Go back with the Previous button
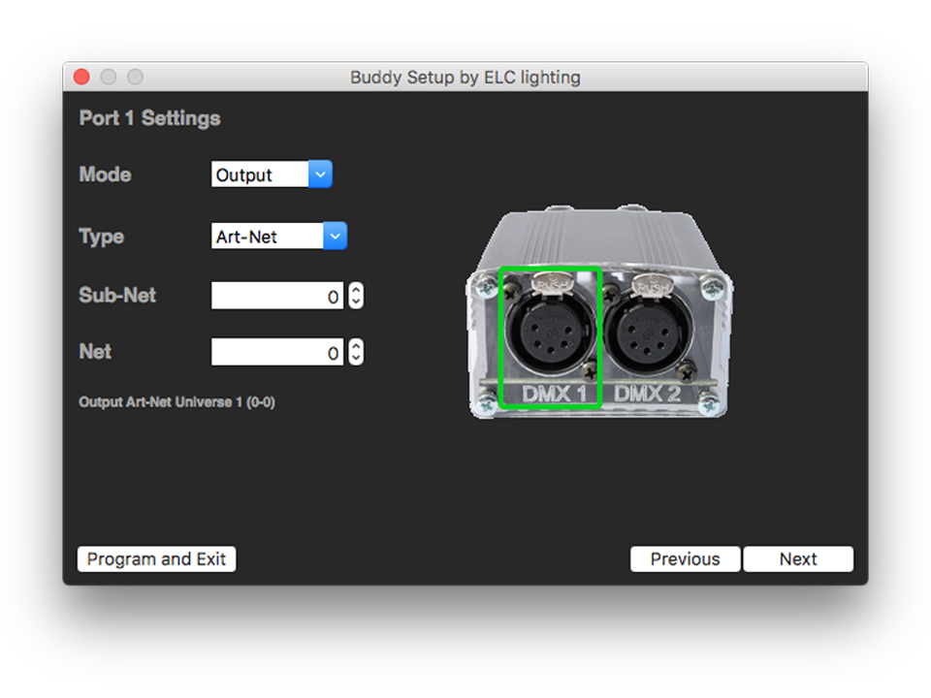This screenshot has width=931, height=698. (685, 559)
